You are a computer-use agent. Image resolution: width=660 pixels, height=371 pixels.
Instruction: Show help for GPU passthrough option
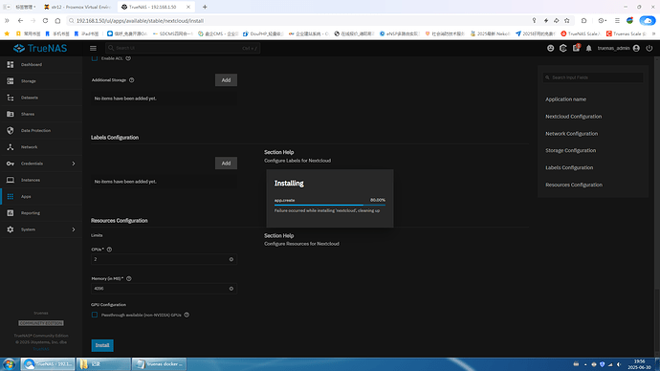[187, 315]
